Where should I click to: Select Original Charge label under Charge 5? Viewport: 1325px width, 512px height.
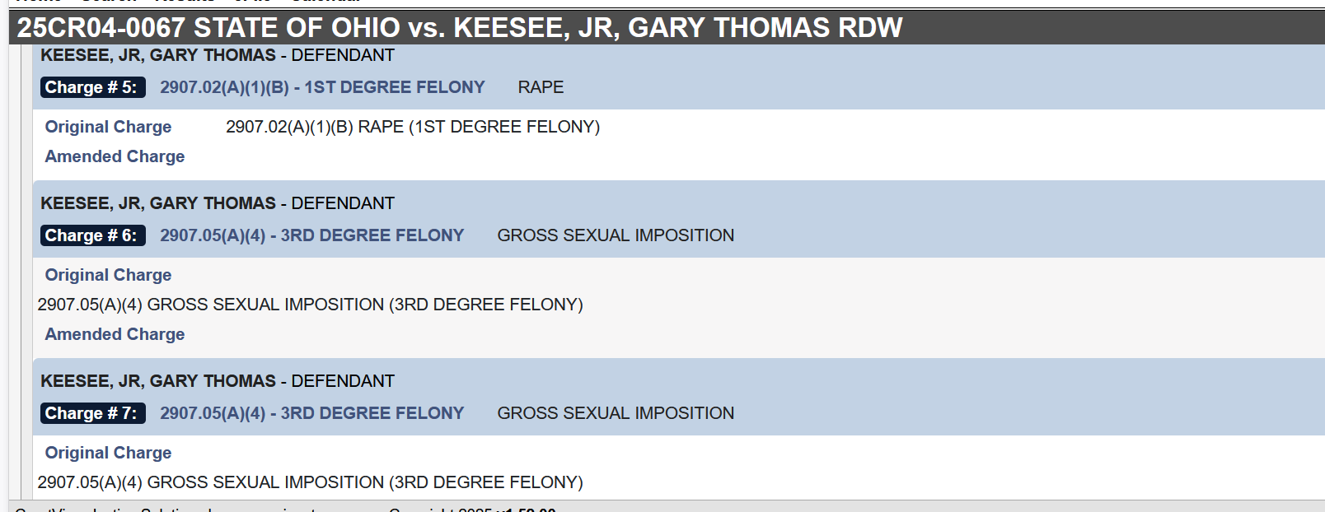[x=108, y=127]
